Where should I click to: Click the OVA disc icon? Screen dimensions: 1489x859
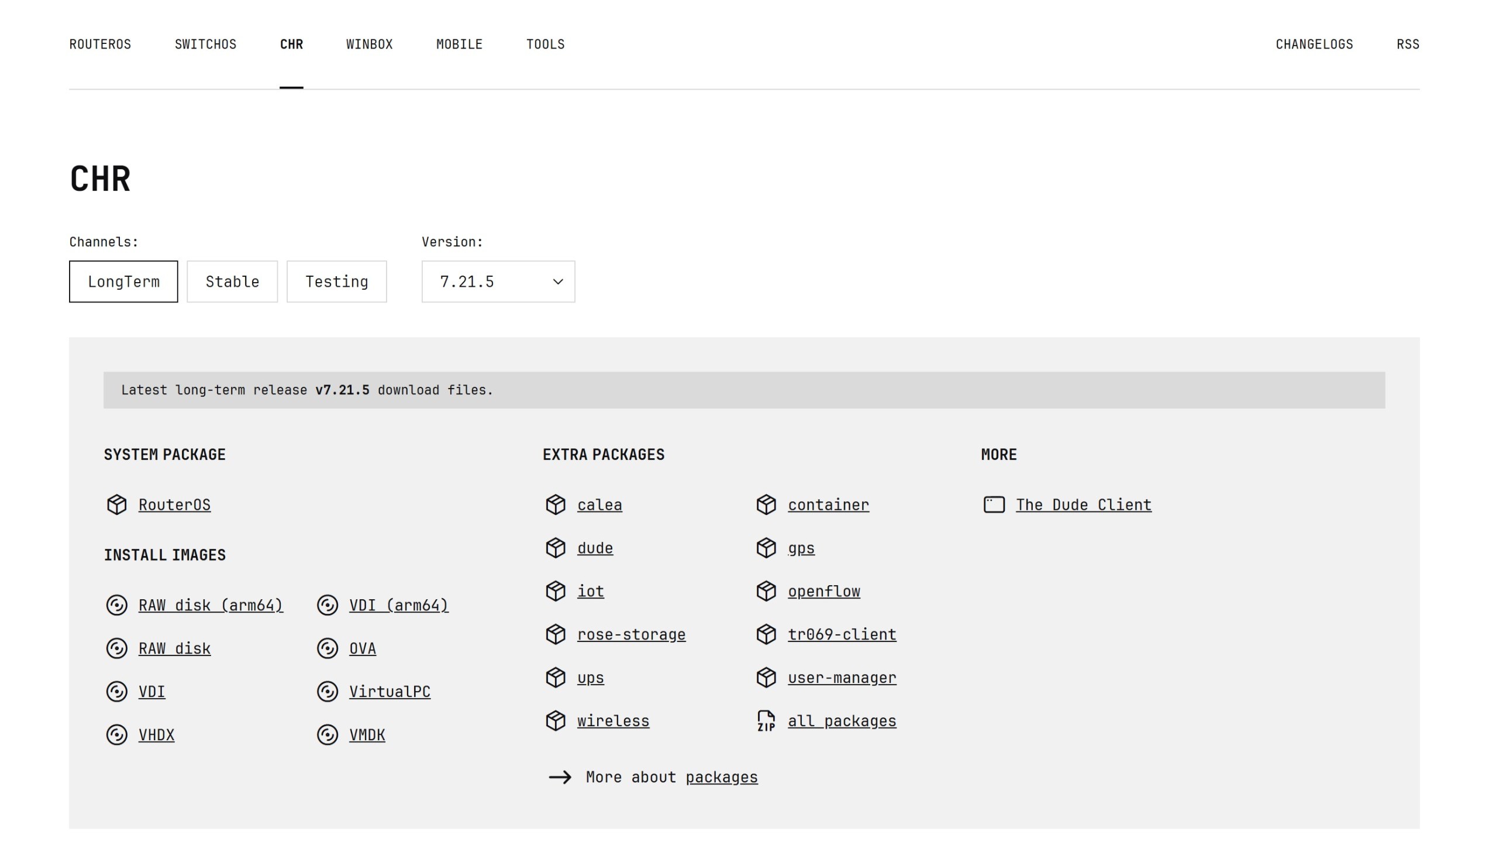(327, 648)
